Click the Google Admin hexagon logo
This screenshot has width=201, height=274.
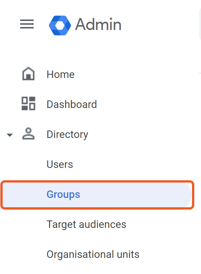point(60,25)
